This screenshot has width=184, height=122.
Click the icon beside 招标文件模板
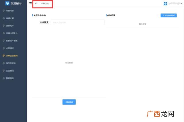4,41
